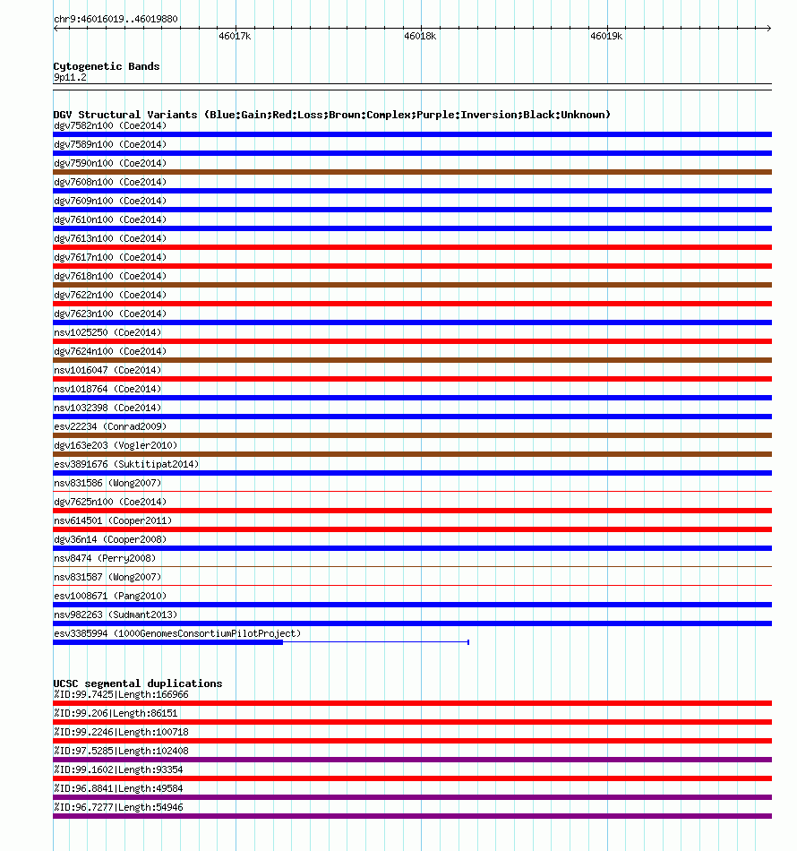The height and width of the screenshot is (851, 797).
Task: Click the purple bar under %ID:96.7277 duplication
Action: click(x=412, y=816)
